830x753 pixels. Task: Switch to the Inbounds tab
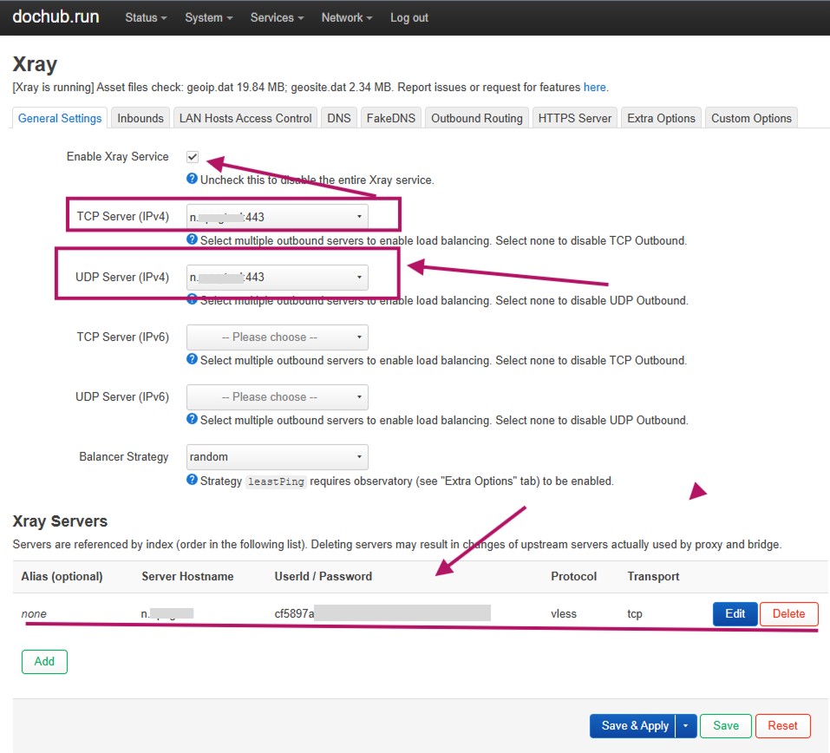pyautogui.click(x=141, y=118)
